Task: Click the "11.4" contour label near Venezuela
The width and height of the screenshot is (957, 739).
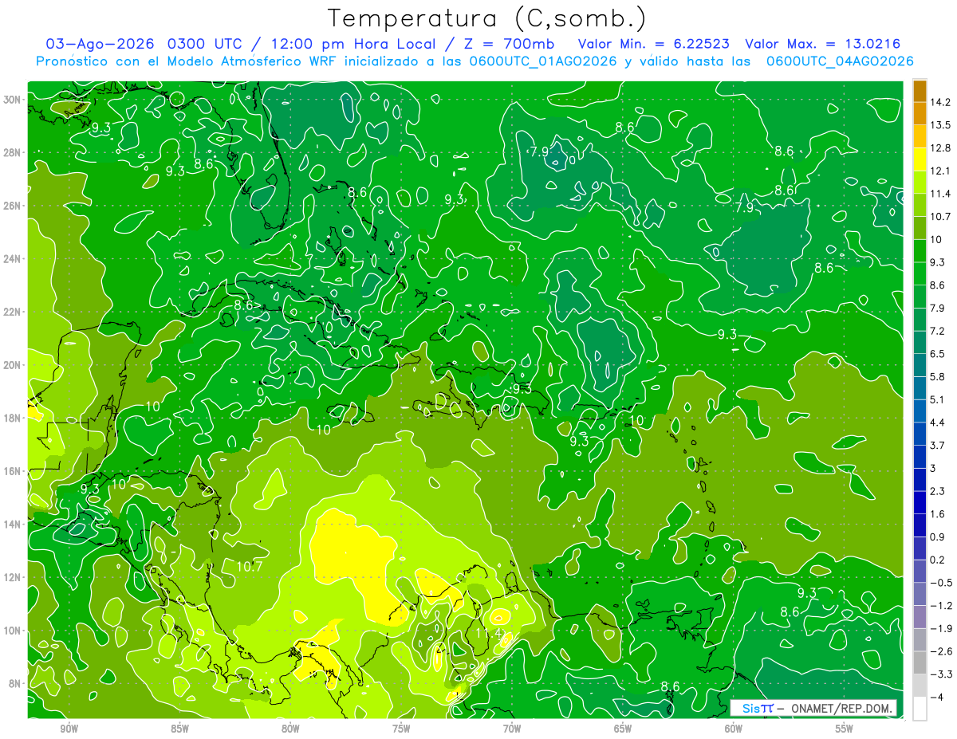Action: [x=488, y=633]
